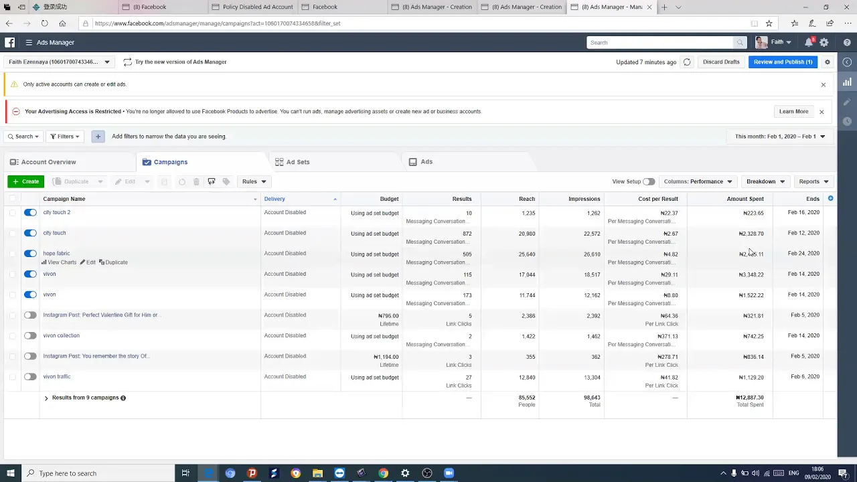Toggle on the vivon collection campaign
The width and height of the screenshot is (857, 482).
[x=30, y=336]
